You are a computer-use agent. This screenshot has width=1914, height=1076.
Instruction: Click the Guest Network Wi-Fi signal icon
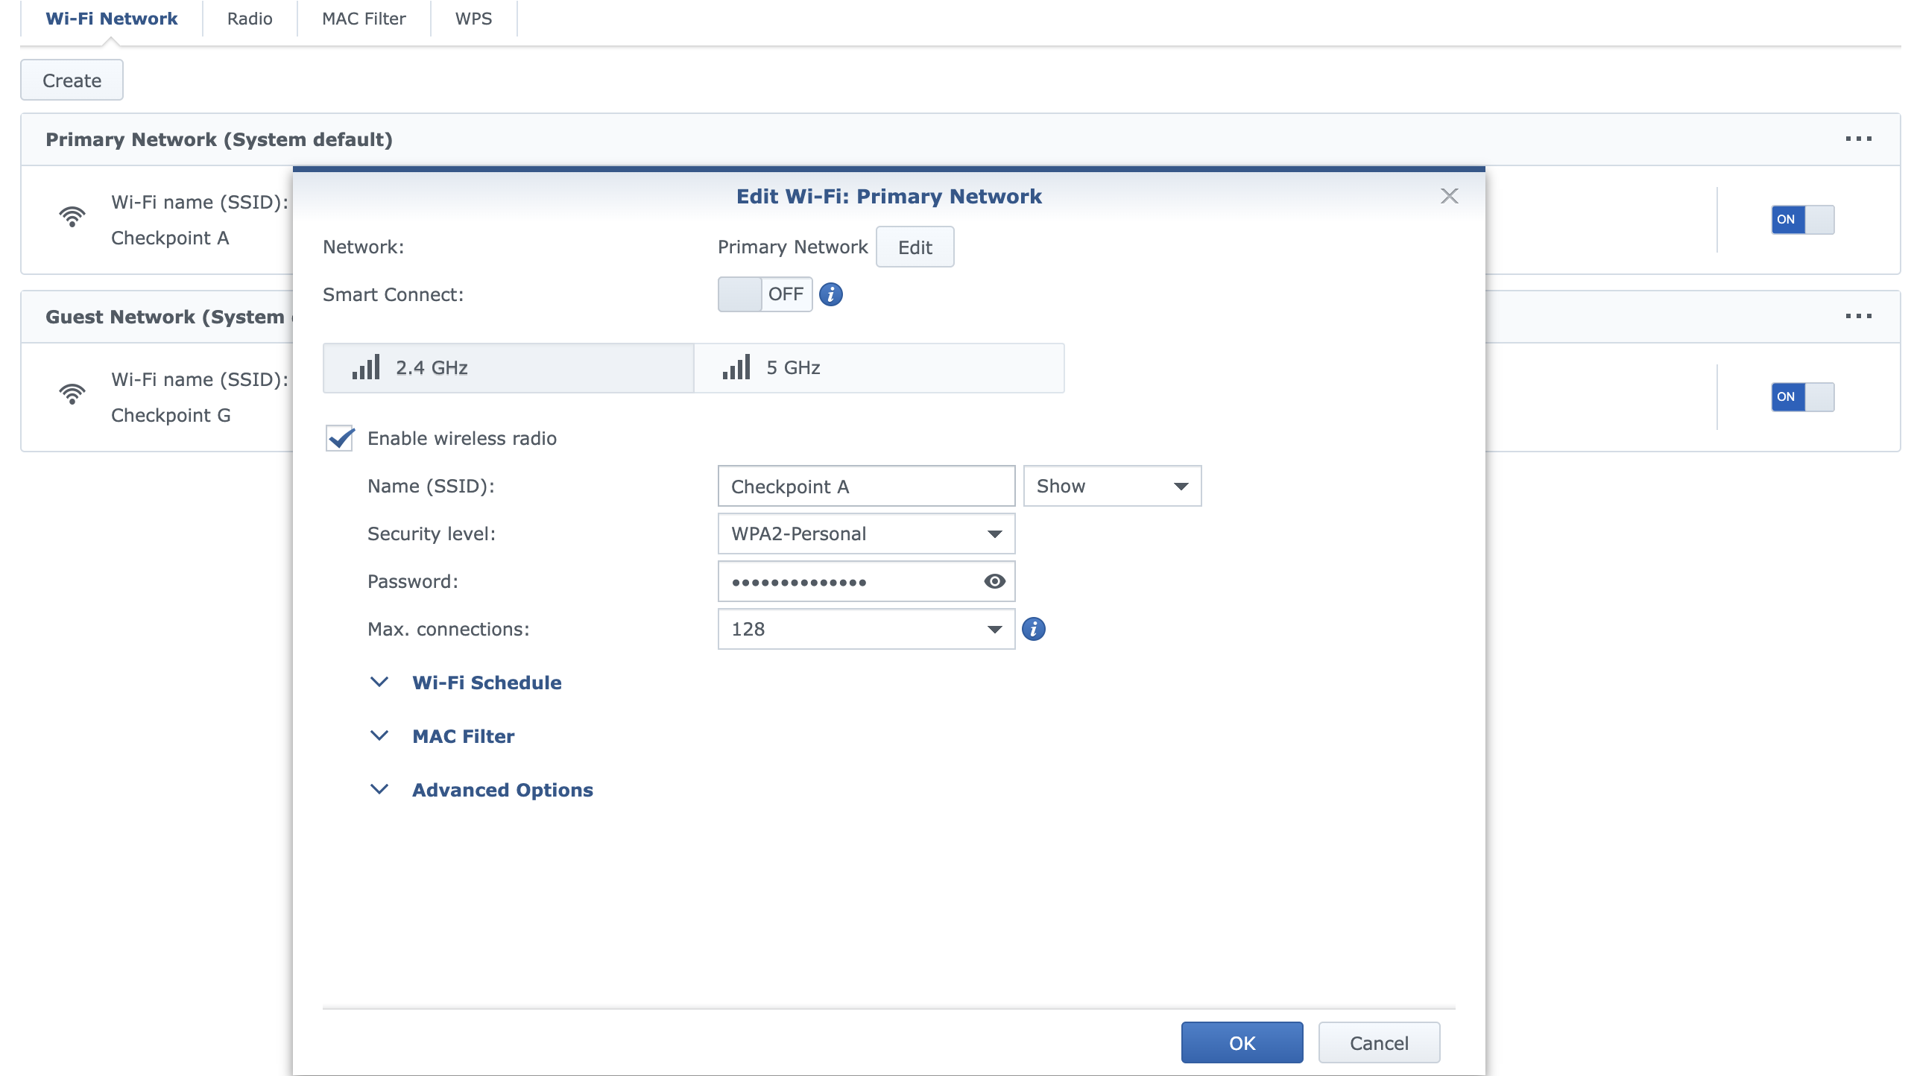pyautogui.click(x=72, y=394)
